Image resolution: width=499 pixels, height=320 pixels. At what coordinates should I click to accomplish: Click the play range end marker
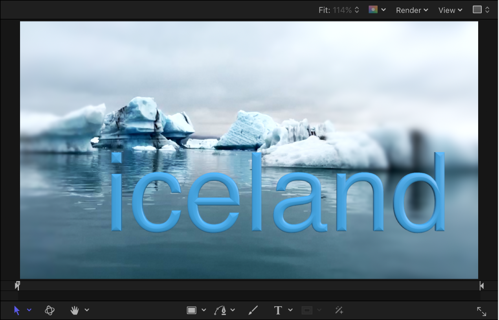pyautogui.click(x=481, y=285)
